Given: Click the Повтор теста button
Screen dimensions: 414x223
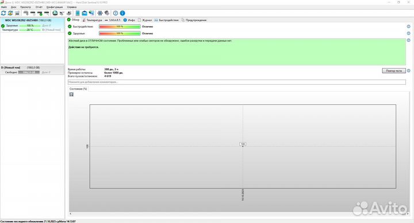Looking at the screenshot, I should pyautogui.click(x=394, y=71).
